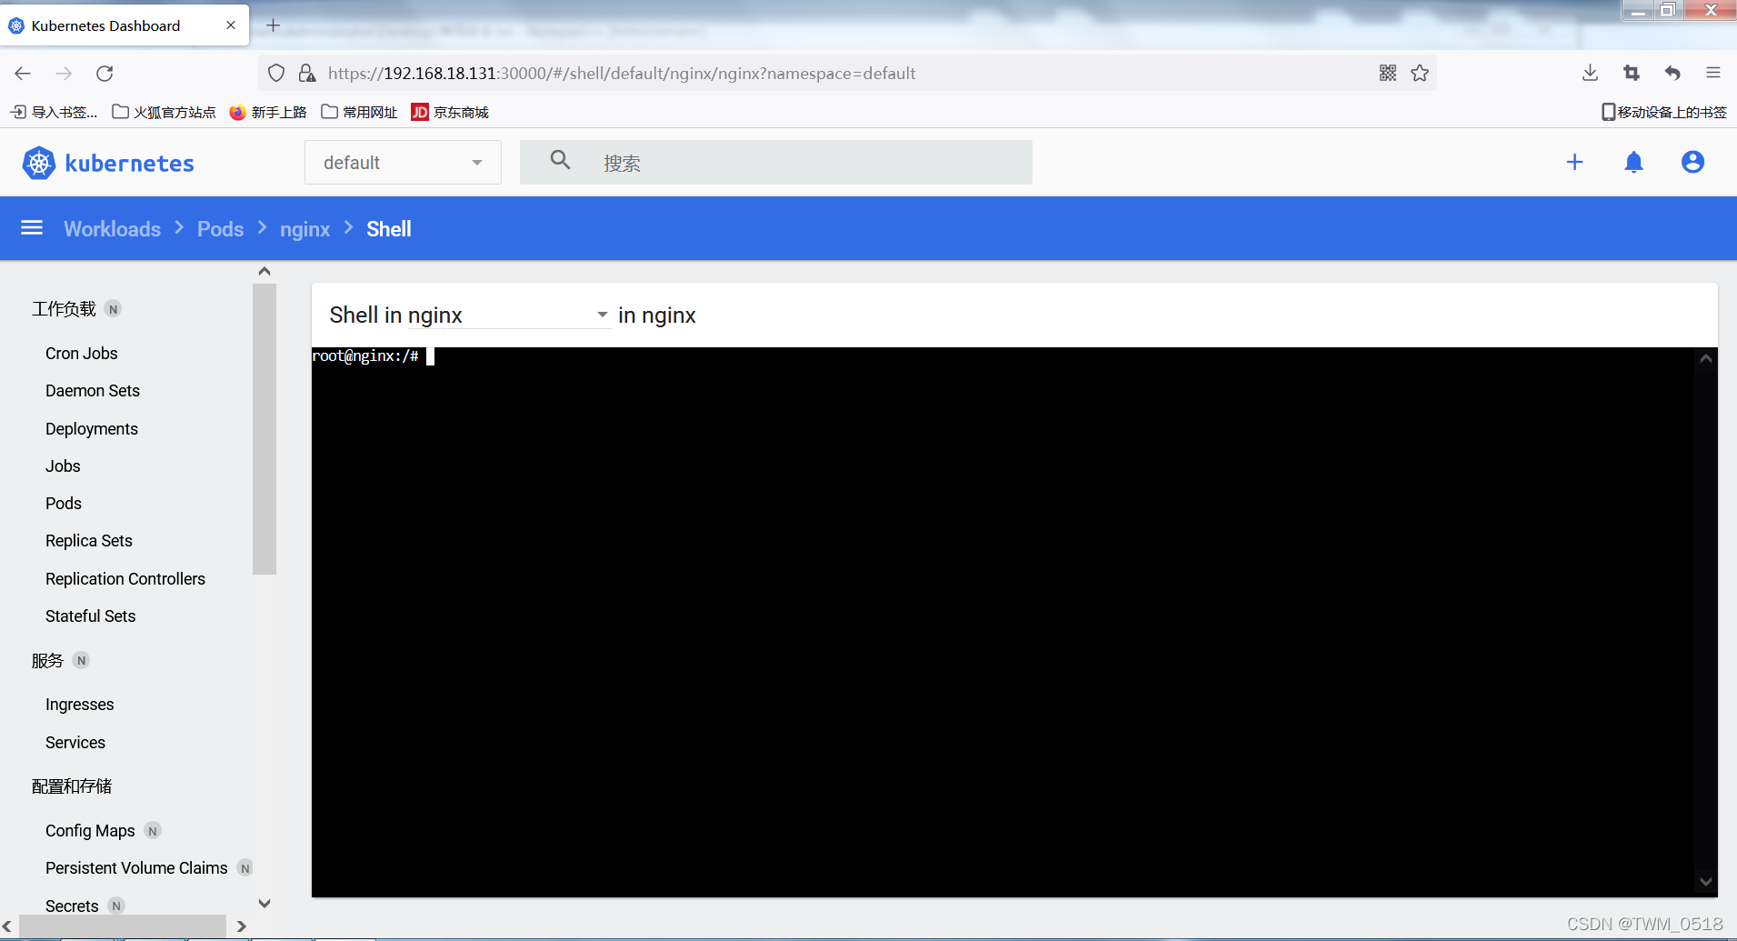The height and width of the screenshot is (941, 1737).
Task: Open the user account profile icon
Action: pyautogui.click(x=1692, y=163)
